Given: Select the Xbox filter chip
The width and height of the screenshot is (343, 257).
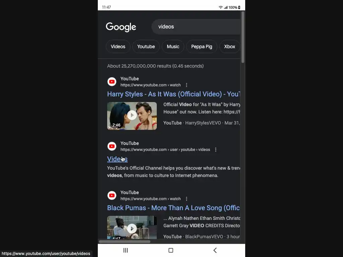Looking at the screenshot, I should pos(229,47).
